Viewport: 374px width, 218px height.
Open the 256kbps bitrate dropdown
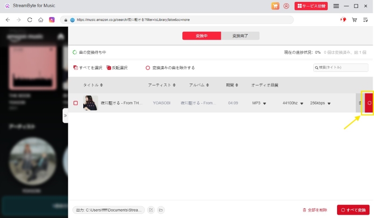point(320,103)
